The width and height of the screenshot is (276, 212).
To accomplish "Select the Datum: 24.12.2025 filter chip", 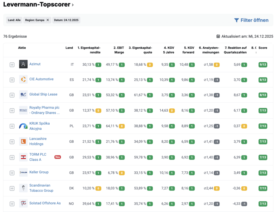I will click(66, 20).
